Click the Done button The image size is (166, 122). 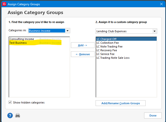pyautogui.click(x=153, y=115)
